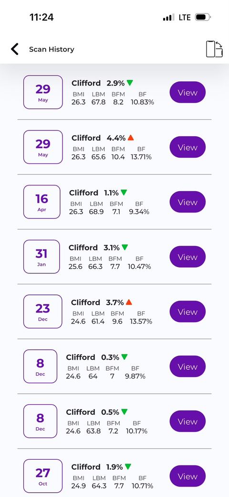Tap green down arrow beside 0.3%
The image size is (229, 497).
pos(125,357)
